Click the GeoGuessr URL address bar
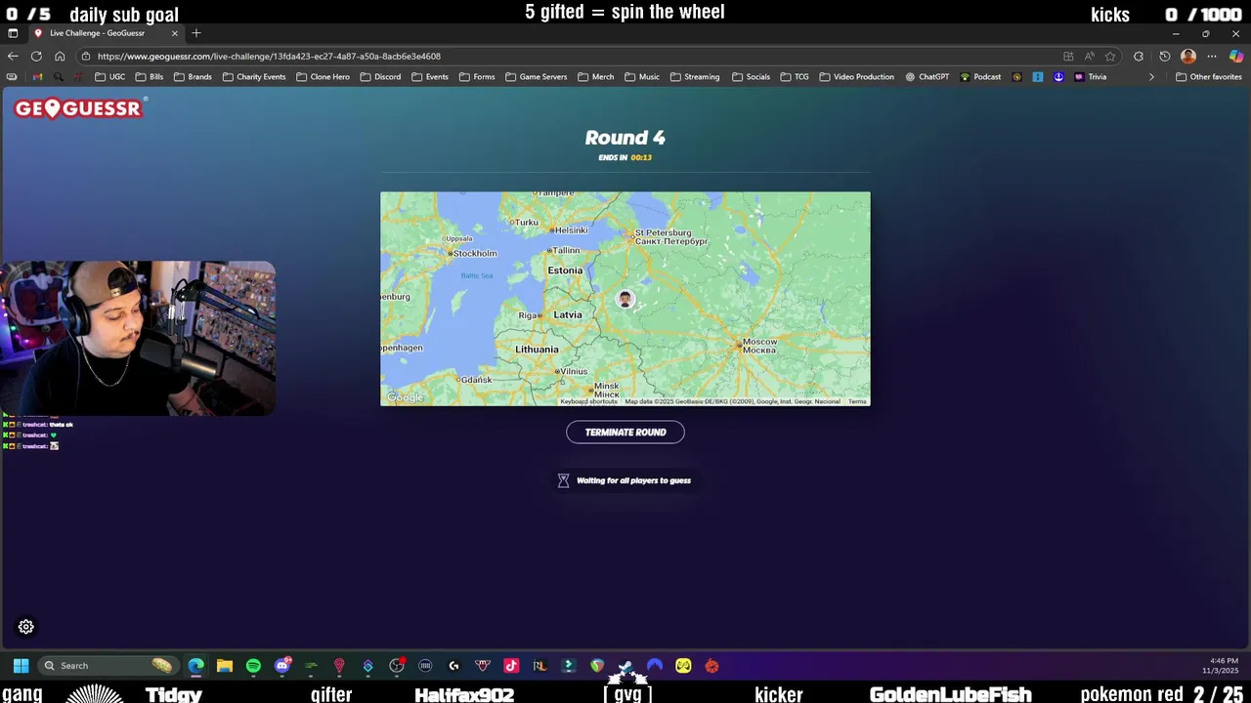Image resolution: width=1251 pixels, height=703 pixels. click(567, 57)
